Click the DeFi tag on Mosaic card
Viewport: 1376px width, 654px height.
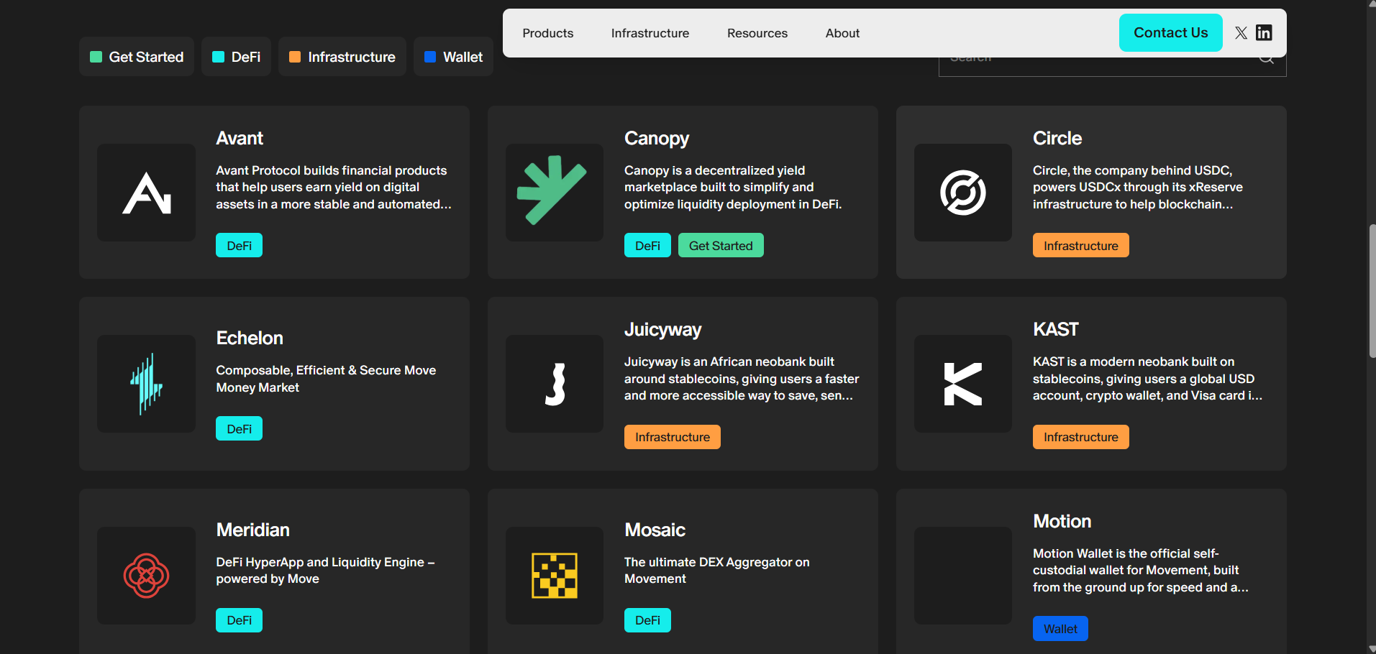tap(647, 620)
